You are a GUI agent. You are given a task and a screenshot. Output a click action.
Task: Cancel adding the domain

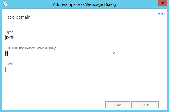pos(145,105)
